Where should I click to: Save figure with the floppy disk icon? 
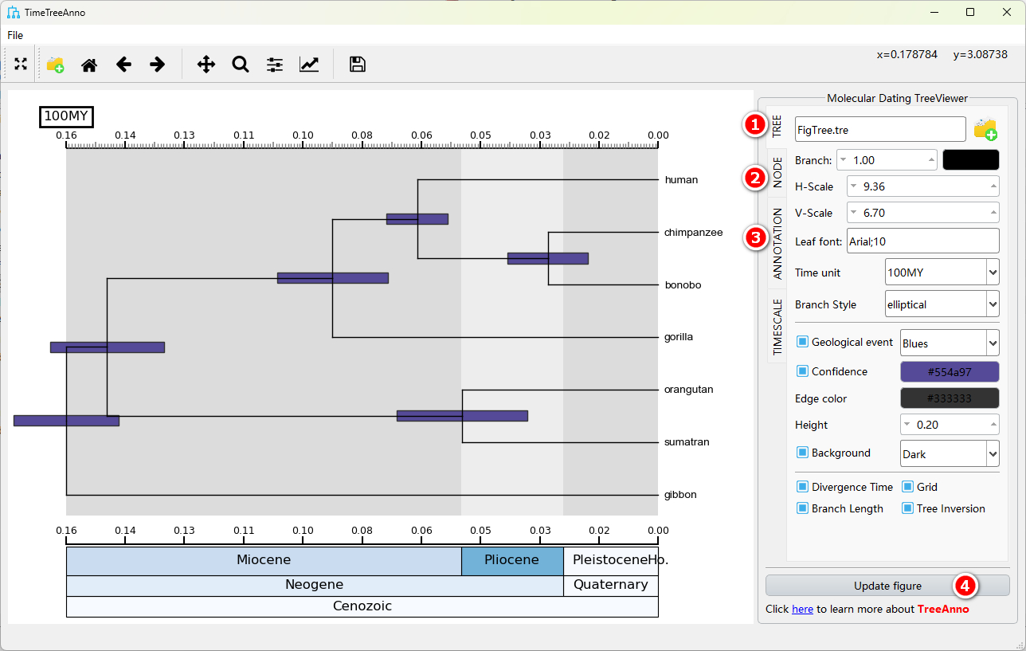click(358, 65)
